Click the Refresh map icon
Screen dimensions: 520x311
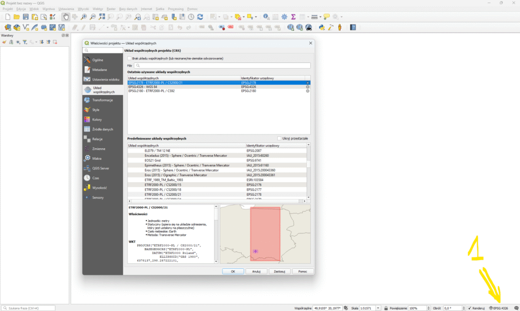(200, 17)
